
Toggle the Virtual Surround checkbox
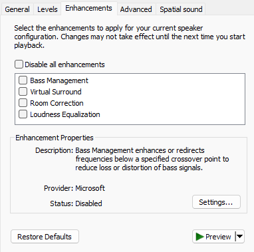click(23, 92)
